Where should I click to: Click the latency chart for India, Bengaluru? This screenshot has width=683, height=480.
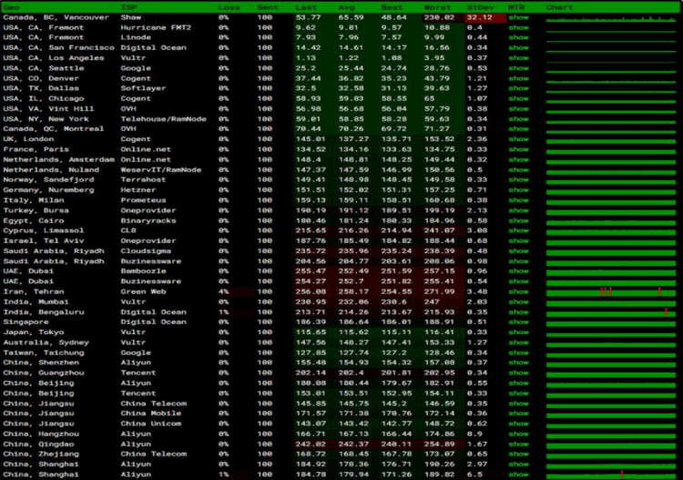(612, 311)
